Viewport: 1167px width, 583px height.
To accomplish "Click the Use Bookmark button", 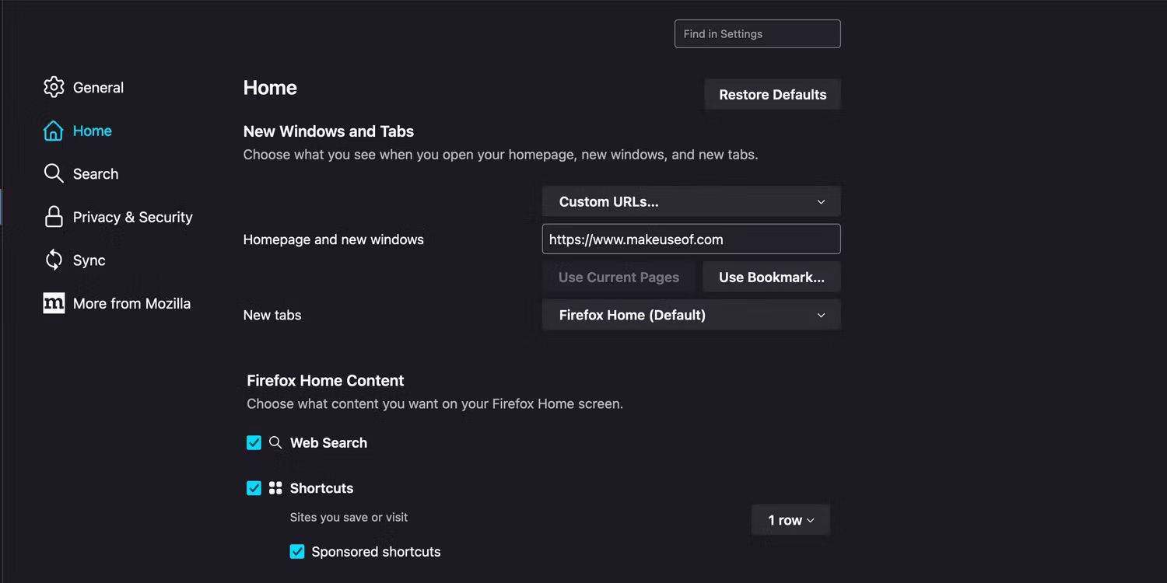I will tap(771, 277).
